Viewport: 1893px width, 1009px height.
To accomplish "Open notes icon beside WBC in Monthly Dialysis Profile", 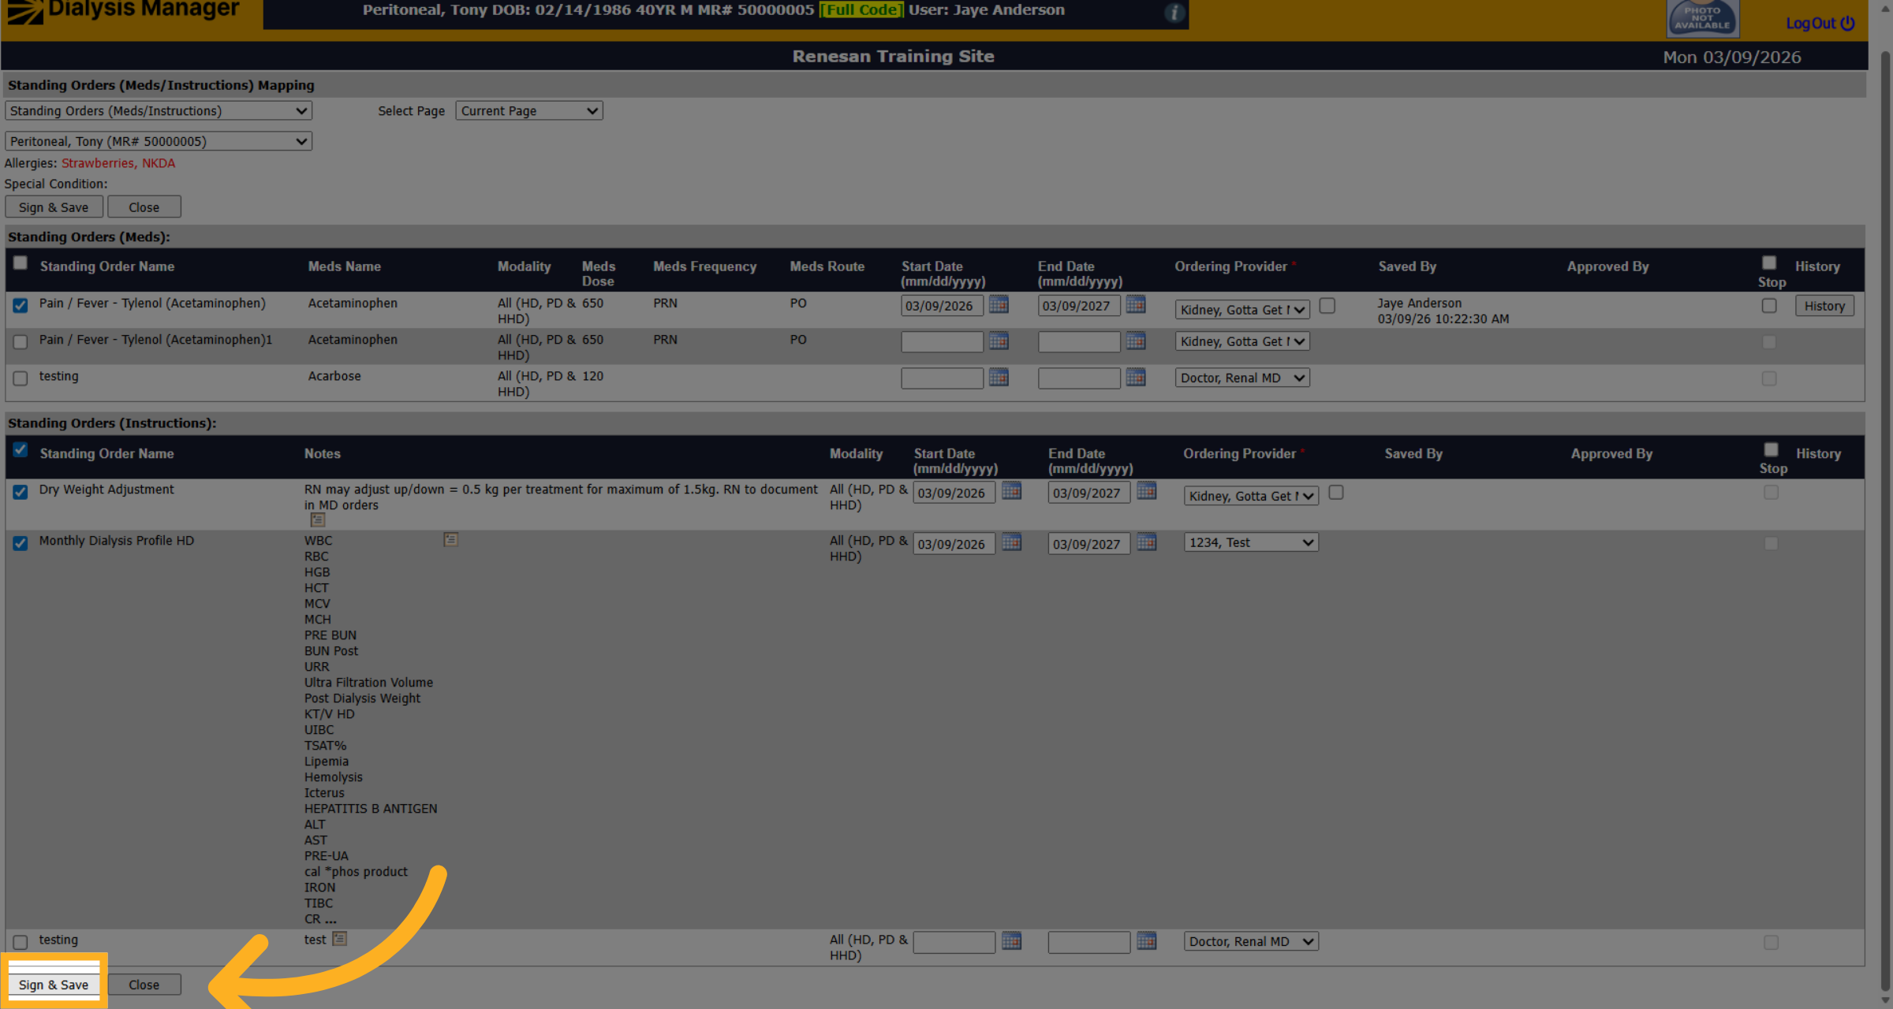I will click(x=450, y=540).
